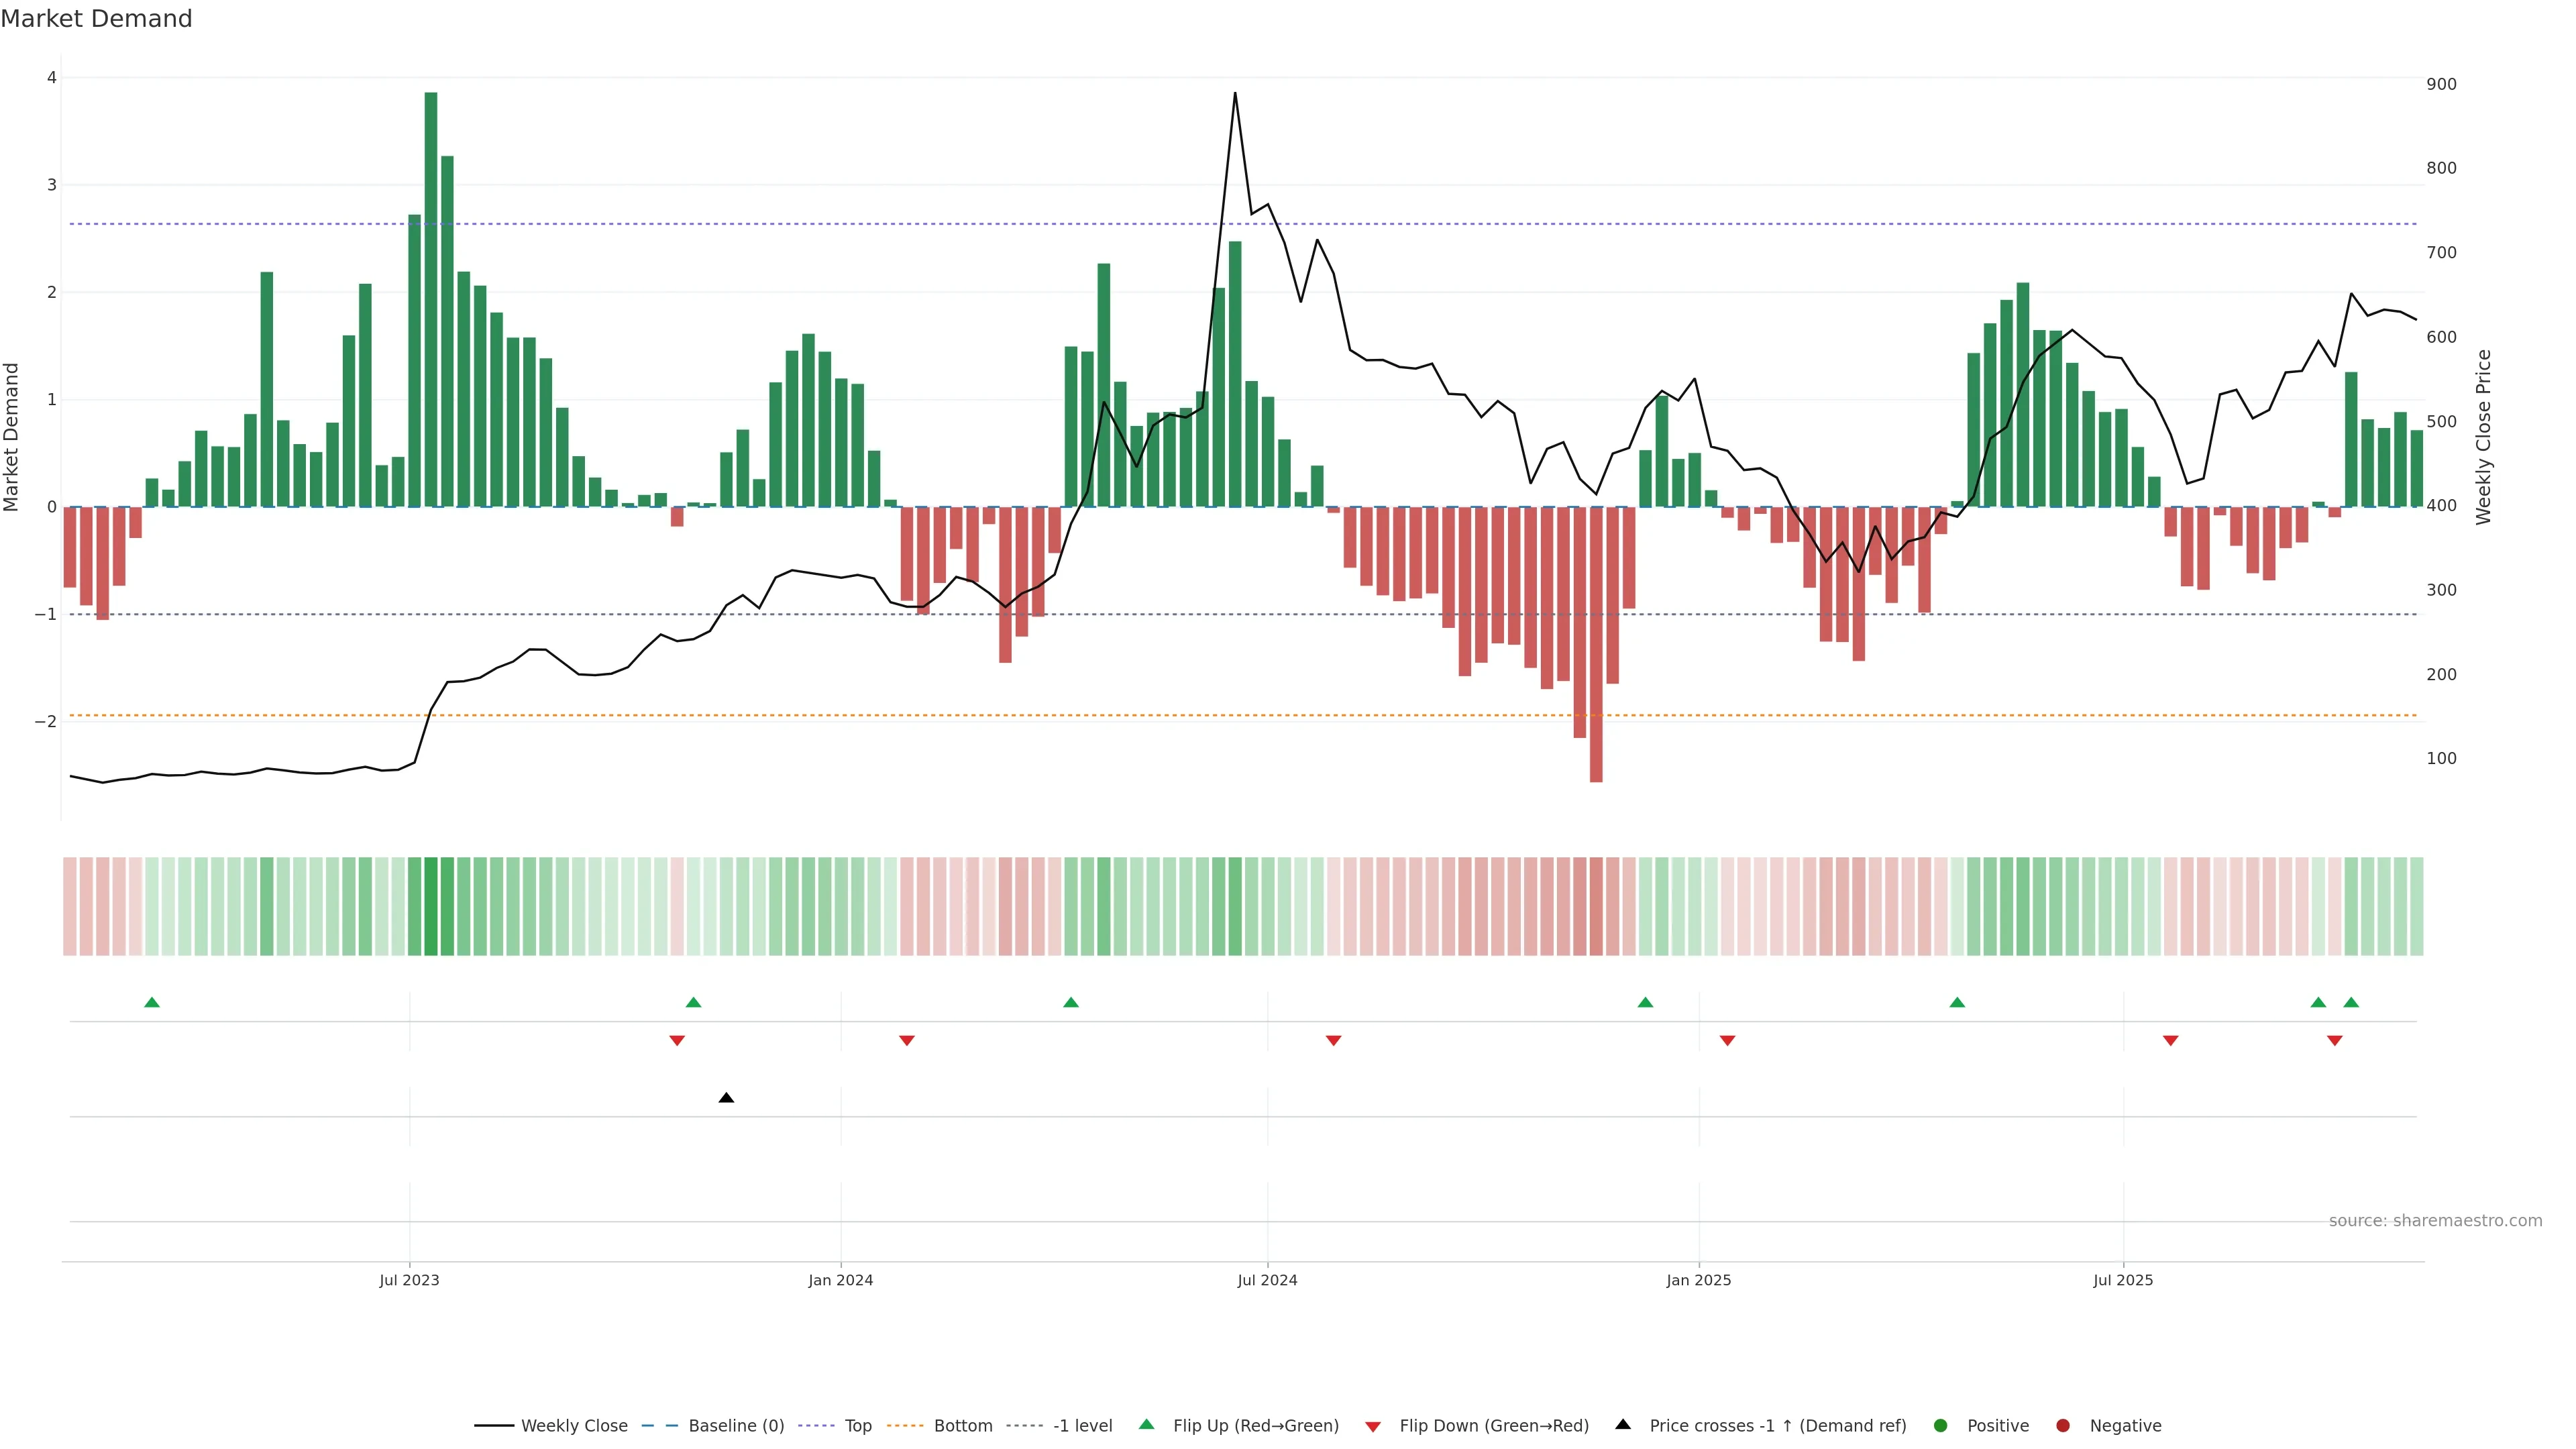Click the Positive green circle legend icon
This screenshot has height=1449, width=2576.
click(1941, 1426)
